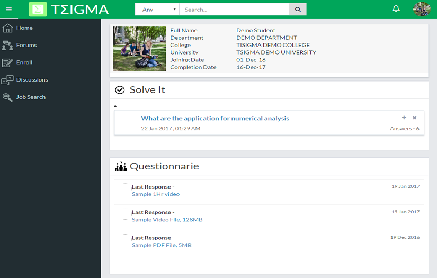Click the 19 Dec 2016 date
This screenshot has height=278, width=437.
[405, 237]
